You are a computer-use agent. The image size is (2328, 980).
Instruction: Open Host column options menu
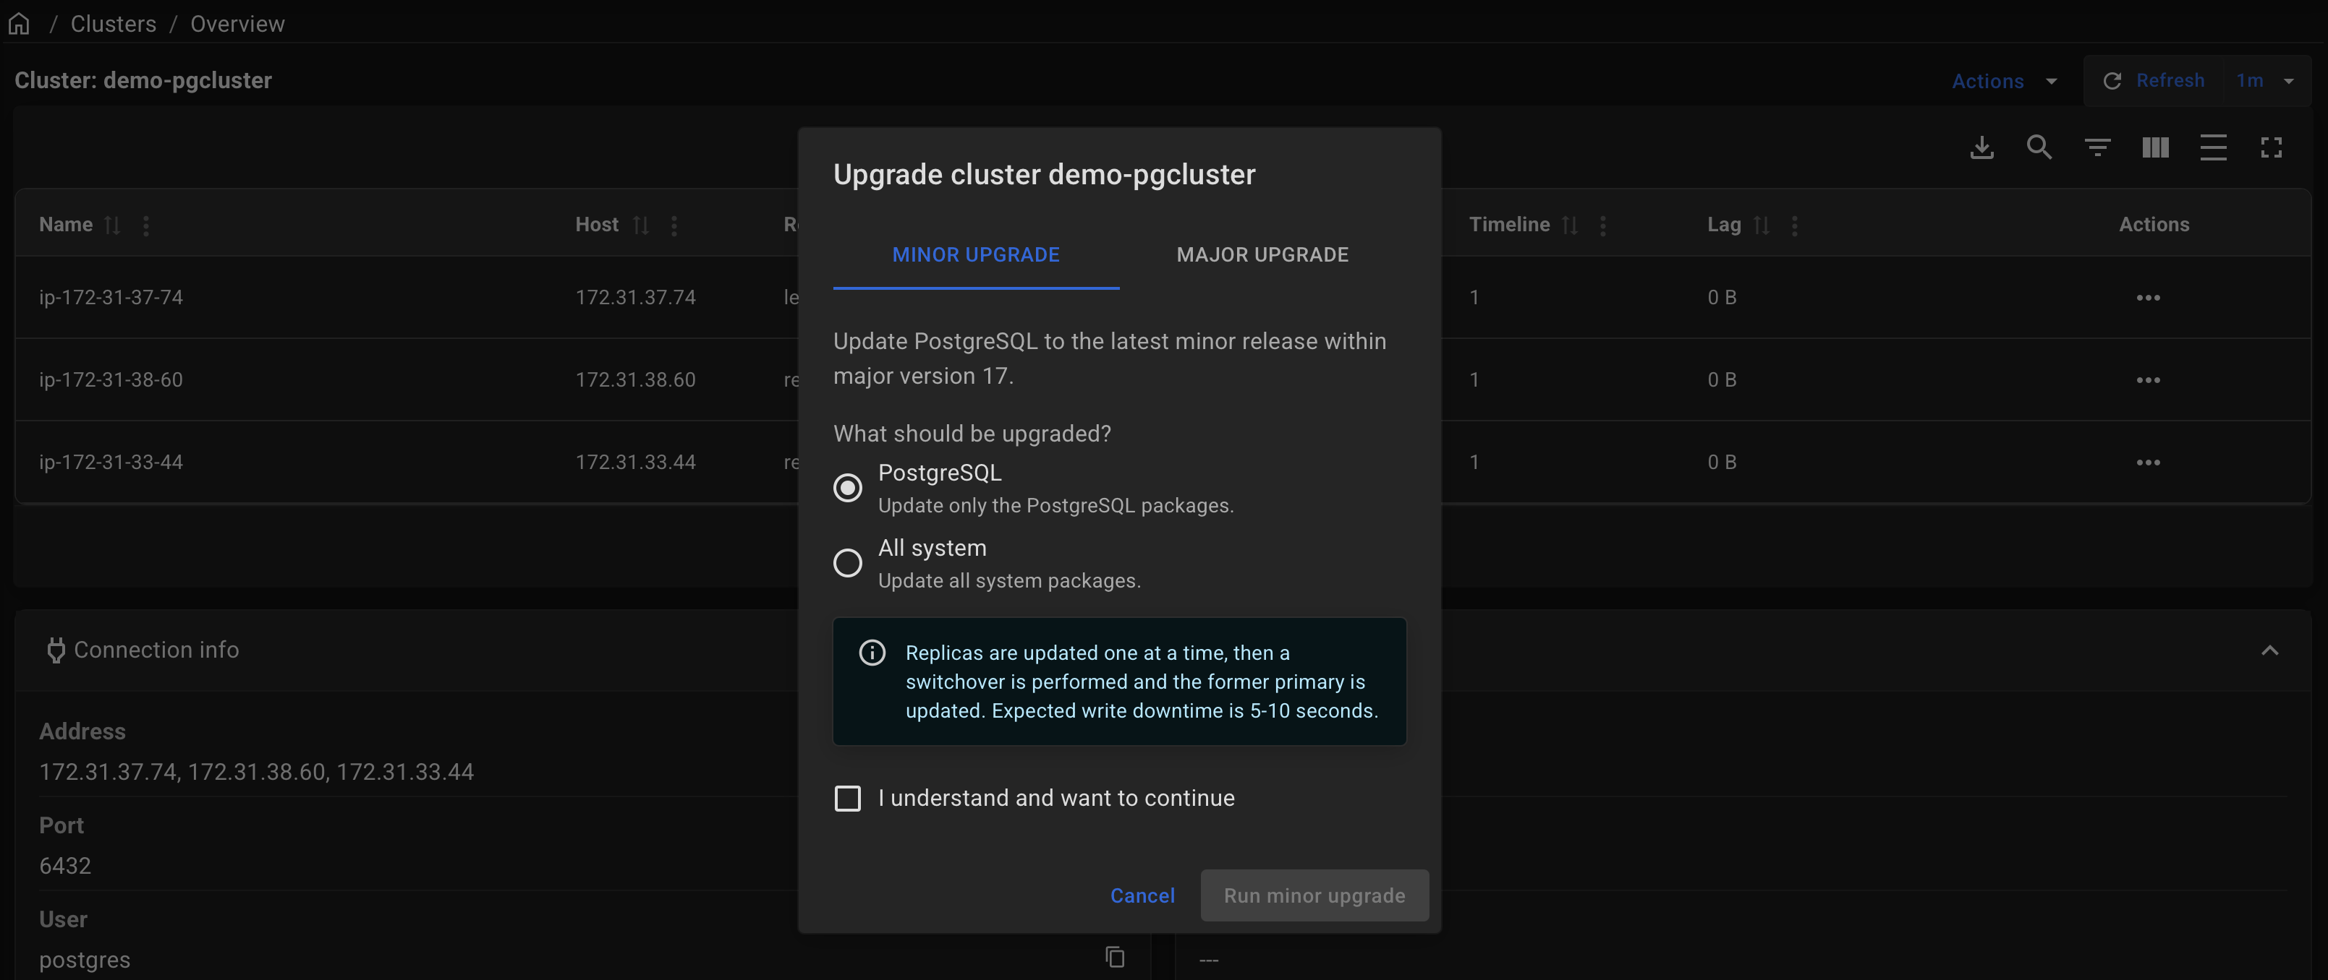click(x=674, y=225)
